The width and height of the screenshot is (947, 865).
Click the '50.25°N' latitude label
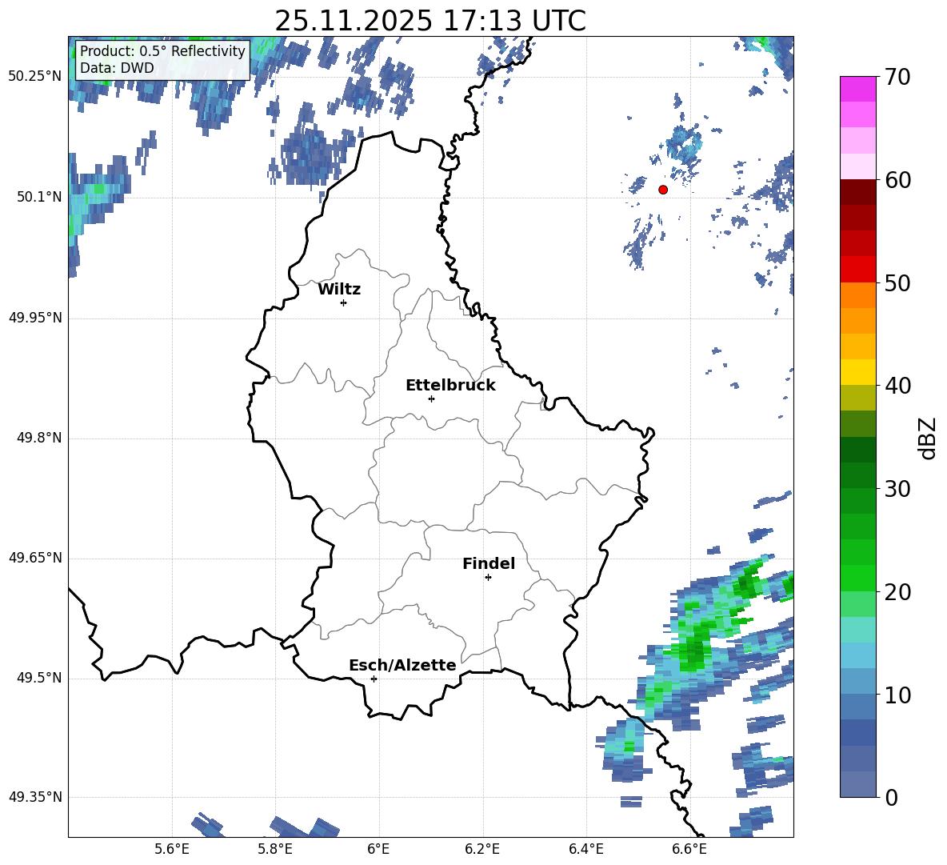(35, 77)
